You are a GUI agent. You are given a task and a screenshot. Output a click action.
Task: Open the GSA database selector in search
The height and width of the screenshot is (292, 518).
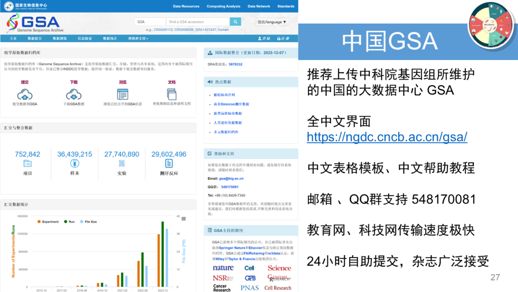coord(150,22)
